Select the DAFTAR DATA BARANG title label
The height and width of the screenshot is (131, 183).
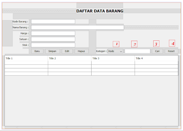click(100, 11)
